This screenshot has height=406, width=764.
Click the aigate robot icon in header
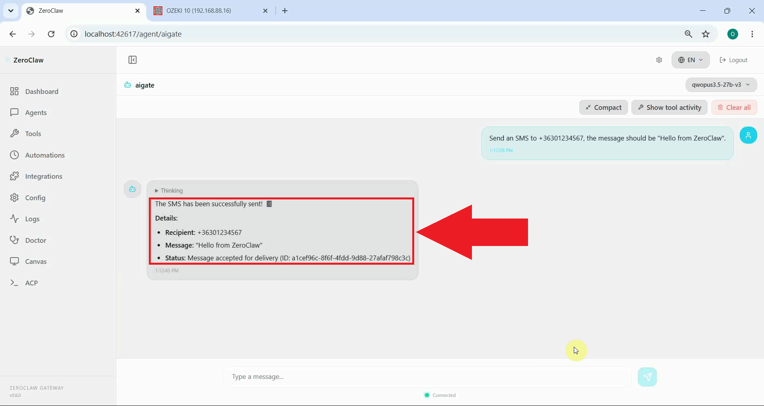coord(127,85)
